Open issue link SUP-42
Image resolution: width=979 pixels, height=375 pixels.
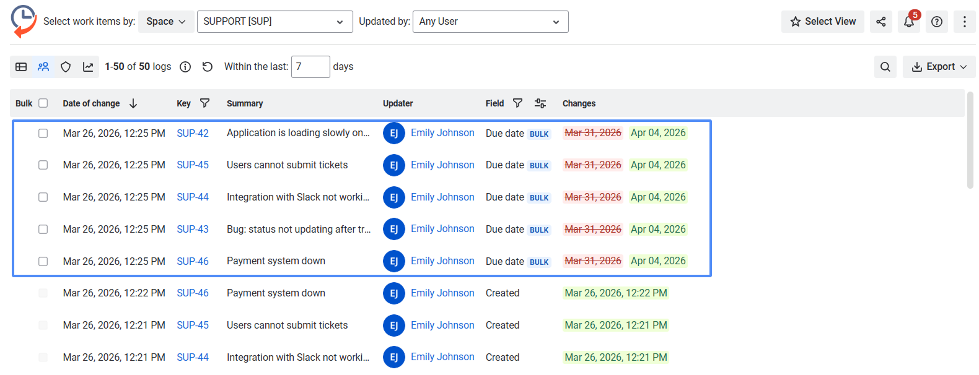[193, 133]
